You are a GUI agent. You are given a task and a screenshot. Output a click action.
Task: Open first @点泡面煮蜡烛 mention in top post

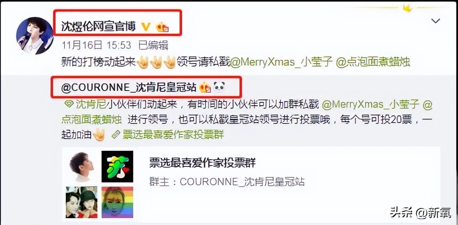coord(373,62)
